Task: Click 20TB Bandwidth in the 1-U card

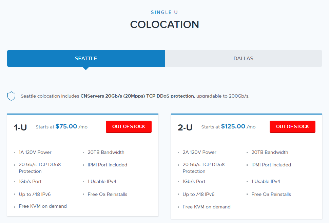Action: click(106, 153)
